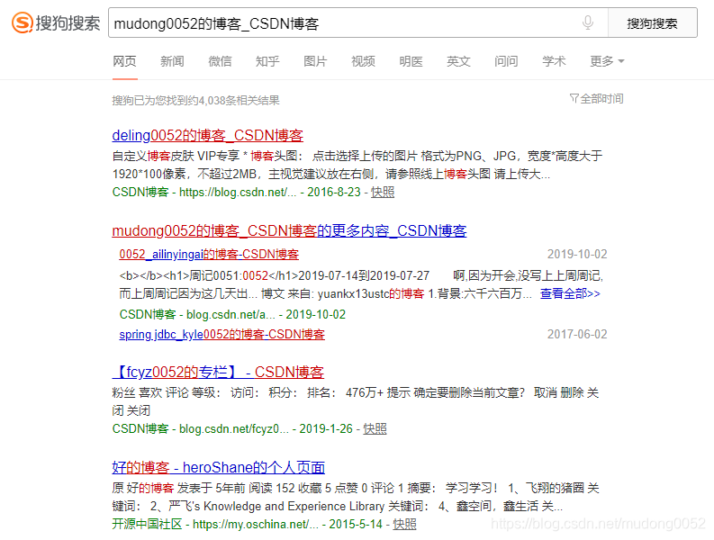
Task: Open 【fcyz0052的专栏】 - CSDN博客 result
Action: 218,372
